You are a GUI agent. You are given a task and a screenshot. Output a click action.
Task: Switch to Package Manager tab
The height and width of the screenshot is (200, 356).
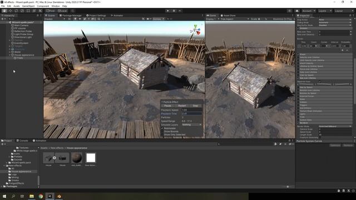(70, 16)
